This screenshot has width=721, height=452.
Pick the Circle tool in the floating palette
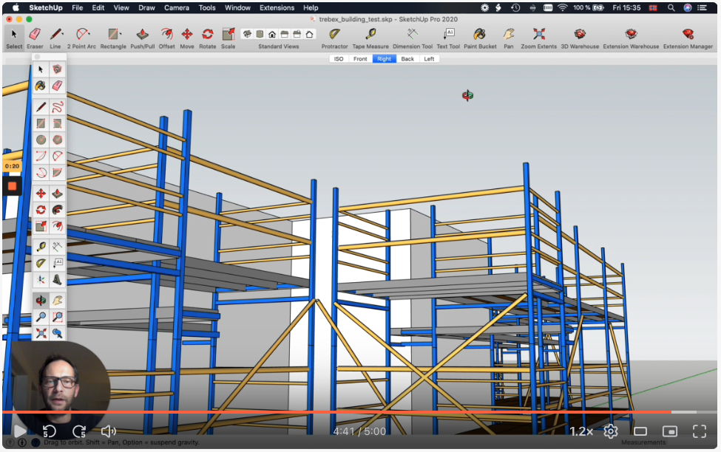[x=41, y=140]
